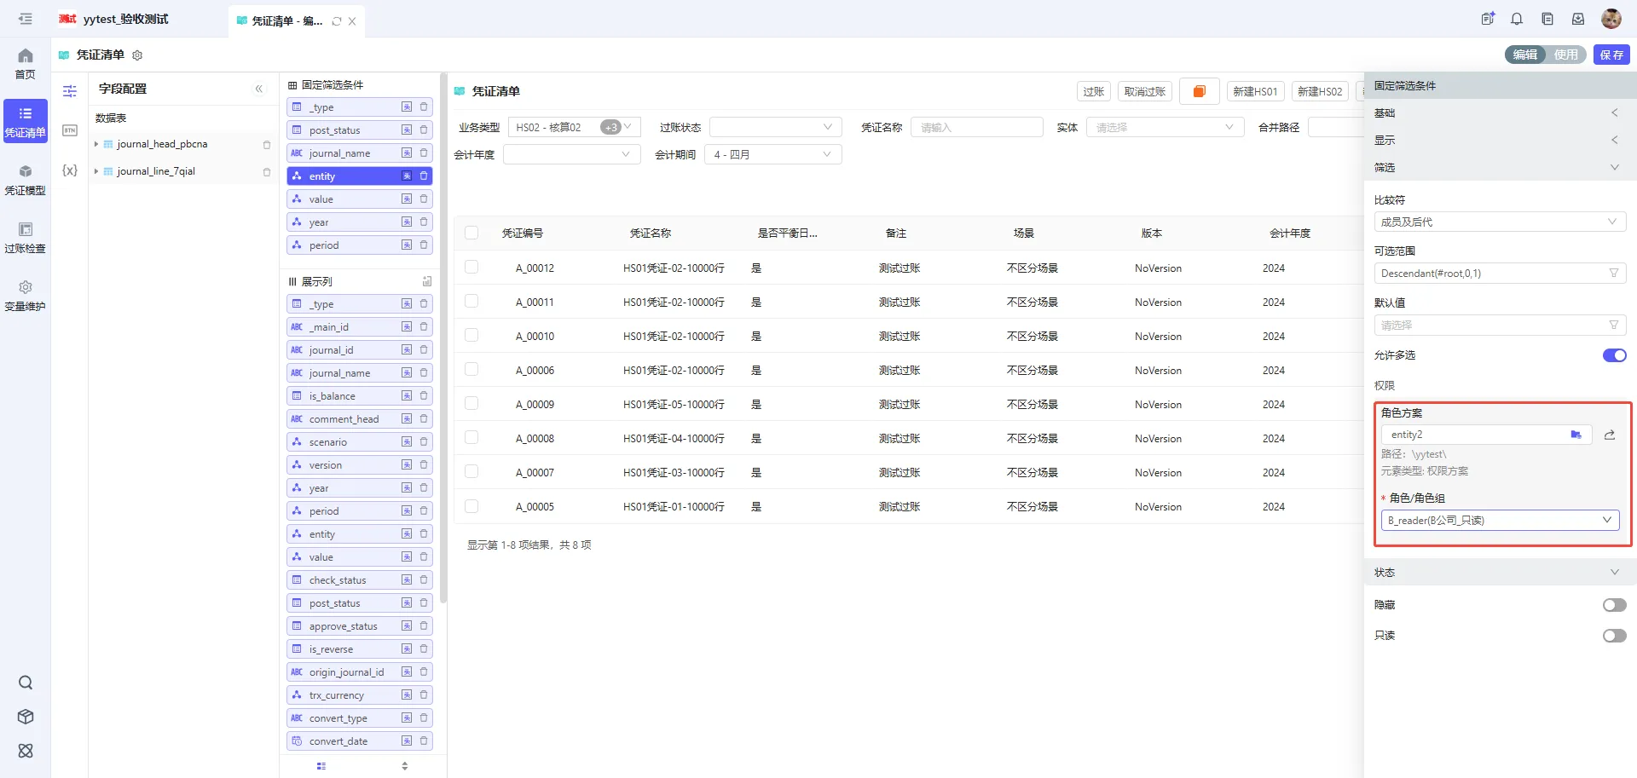Open the 角色/角色组 dropdown
The image size is (1637, 778).
pos(1499,521)
